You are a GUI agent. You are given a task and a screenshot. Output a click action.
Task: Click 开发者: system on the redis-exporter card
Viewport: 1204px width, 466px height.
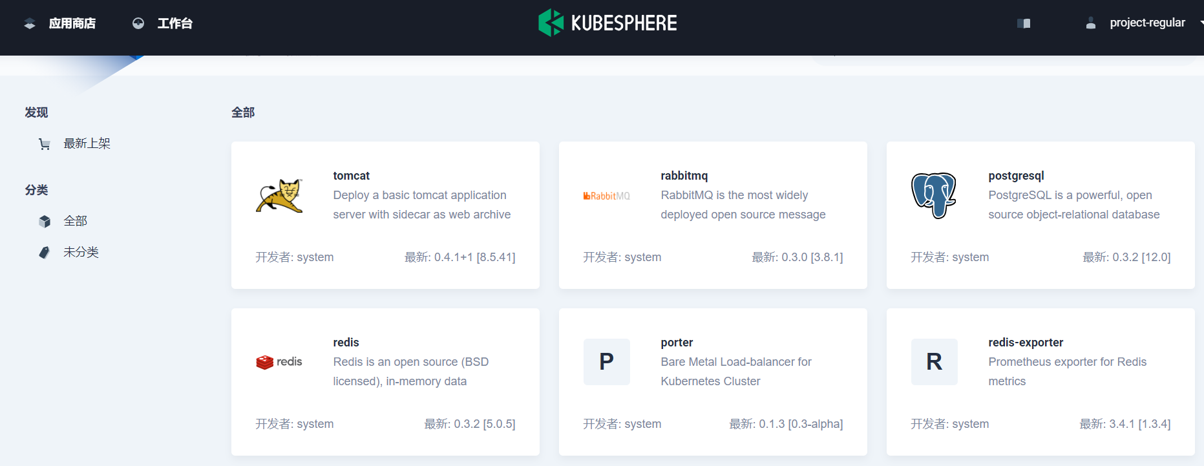click(x=950, y=424)
